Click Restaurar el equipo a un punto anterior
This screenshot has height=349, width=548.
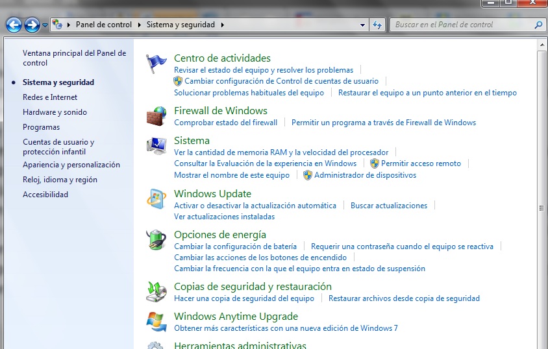(x=427, y=93)
